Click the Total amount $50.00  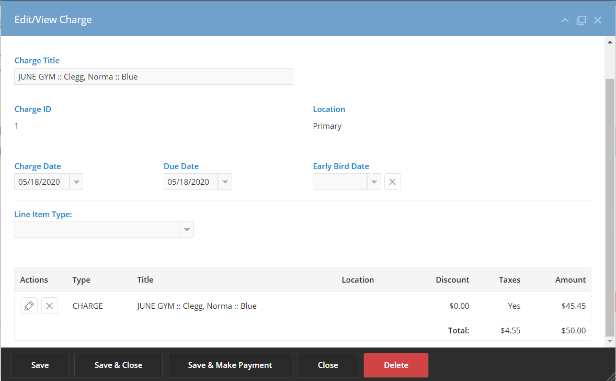tap(573, 330)
